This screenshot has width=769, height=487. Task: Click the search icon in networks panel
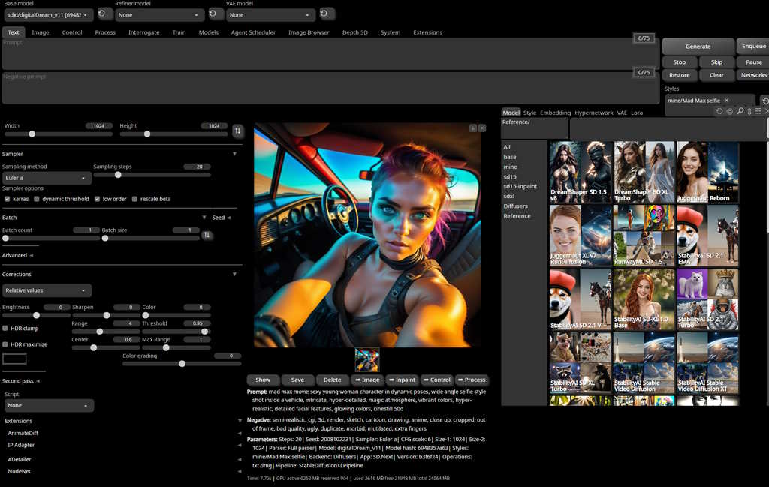point(740,111)
